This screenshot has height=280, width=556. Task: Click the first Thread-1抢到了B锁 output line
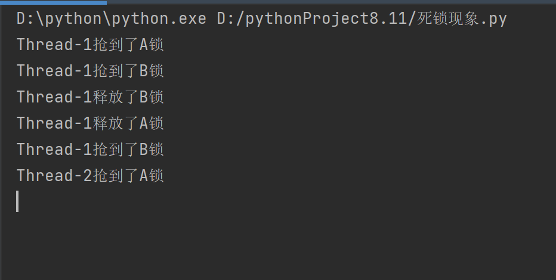click(x=90, y=71)
